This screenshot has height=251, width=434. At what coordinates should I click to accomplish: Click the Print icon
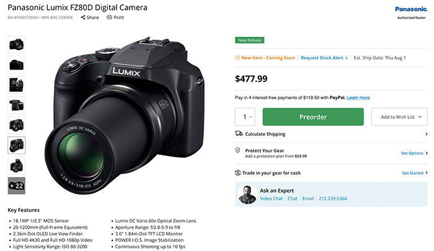click(x=110, y=18)
